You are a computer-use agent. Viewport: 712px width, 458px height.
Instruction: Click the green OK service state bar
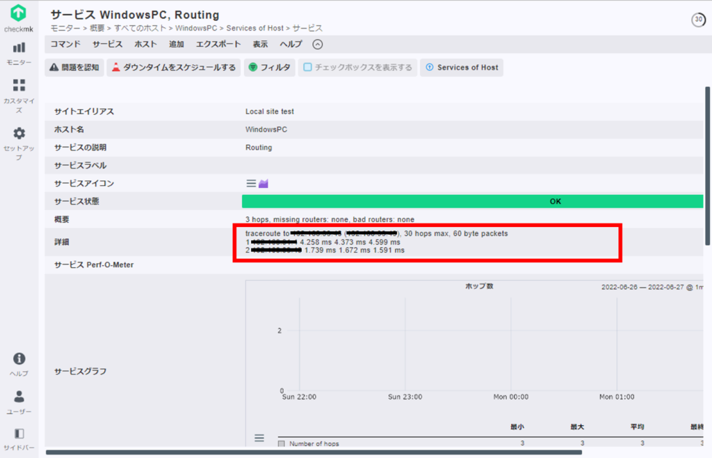click(x=472, y=201)
